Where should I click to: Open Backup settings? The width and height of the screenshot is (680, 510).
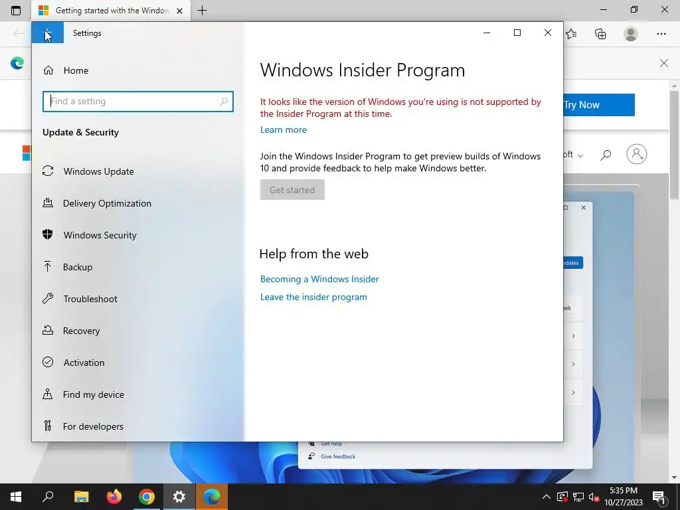pyautogui.click(x=138, y=267)
